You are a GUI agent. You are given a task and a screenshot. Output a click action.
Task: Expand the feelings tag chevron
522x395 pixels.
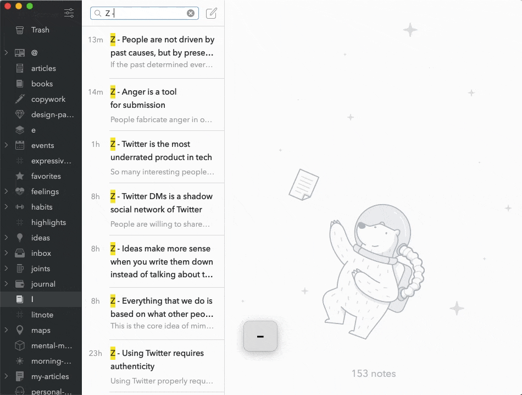point(6,191)
